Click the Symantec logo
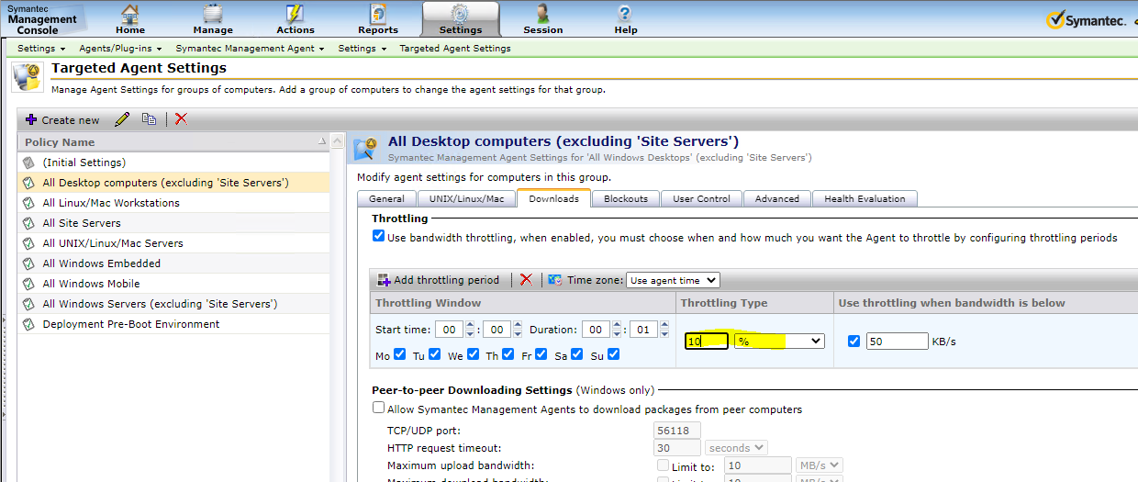 [1087, 20]
